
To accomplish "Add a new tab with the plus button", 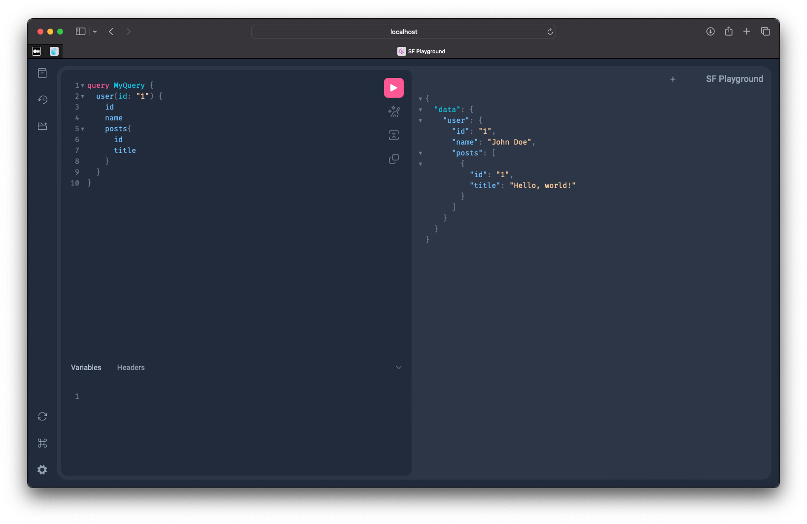I will [x=672, y=79].
